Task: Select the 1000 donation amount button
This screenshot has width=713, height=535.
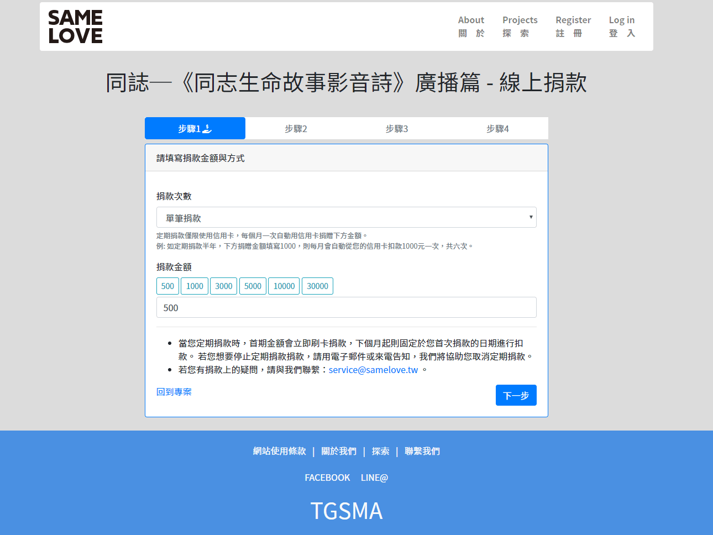Action: (194, 286)
